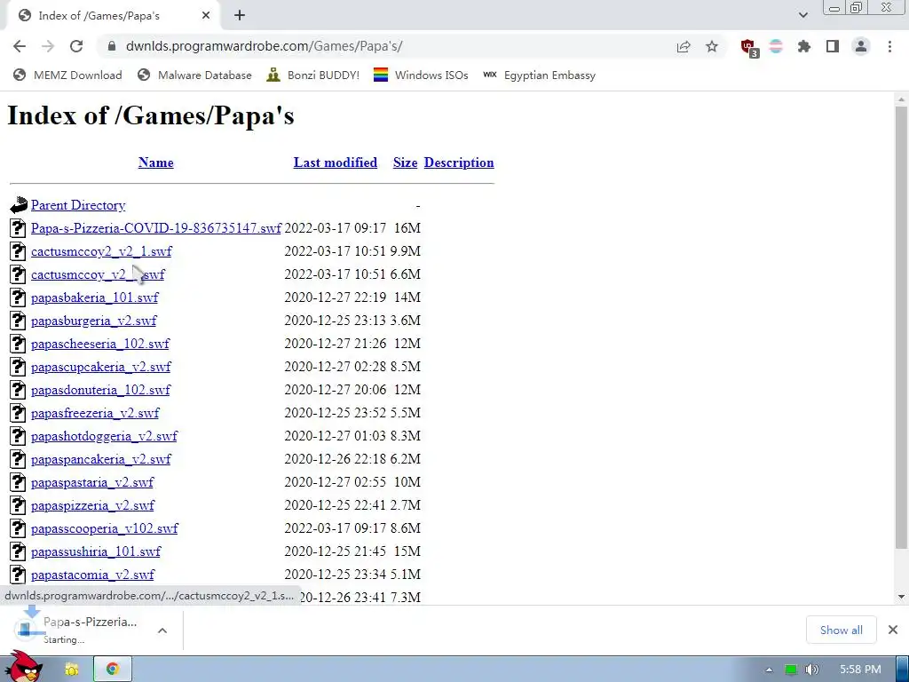
Task: Open the cactusmccoy_v2 swf link
Action: [x=98, y=274]
